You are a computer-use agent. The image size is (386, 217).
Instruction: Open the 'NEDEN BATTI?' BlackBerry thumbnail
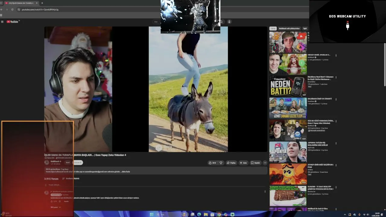point(288,86)
